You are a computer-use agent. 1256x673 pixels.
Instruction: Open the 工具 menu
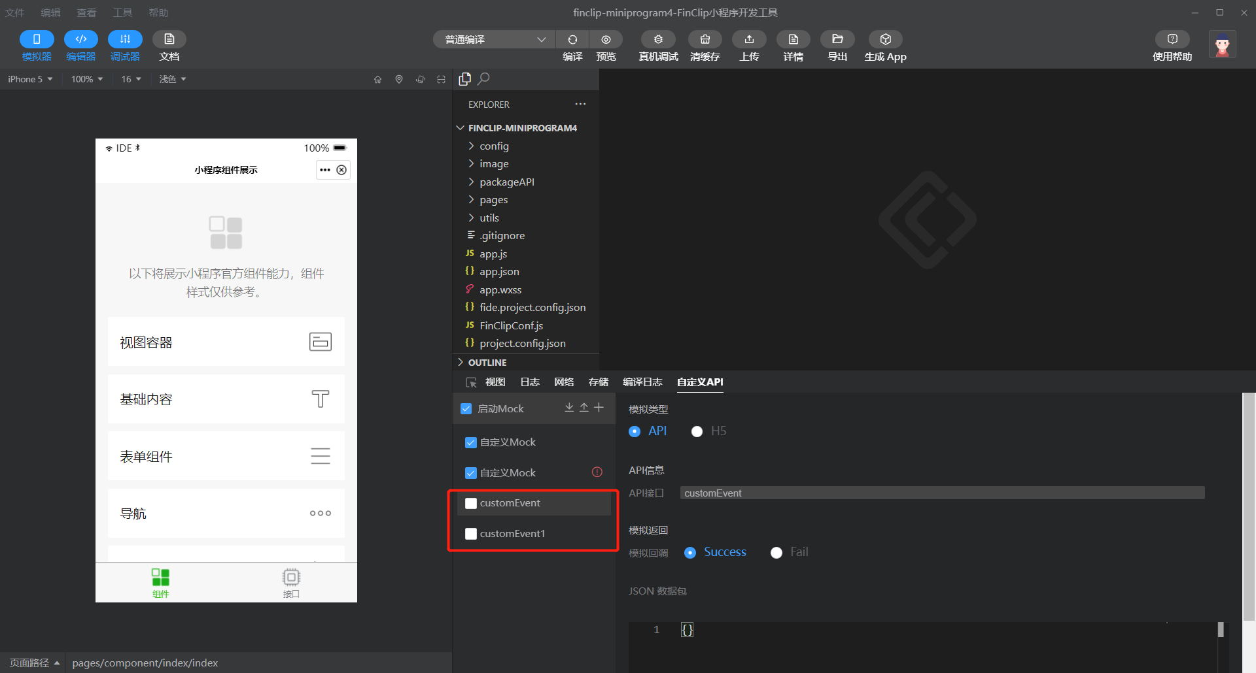click(122, 12)
